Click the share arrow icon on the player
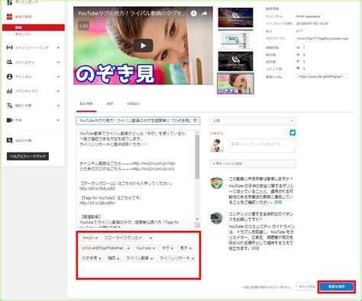The height and width of the screenshot is (301, 362). (204, 14)
